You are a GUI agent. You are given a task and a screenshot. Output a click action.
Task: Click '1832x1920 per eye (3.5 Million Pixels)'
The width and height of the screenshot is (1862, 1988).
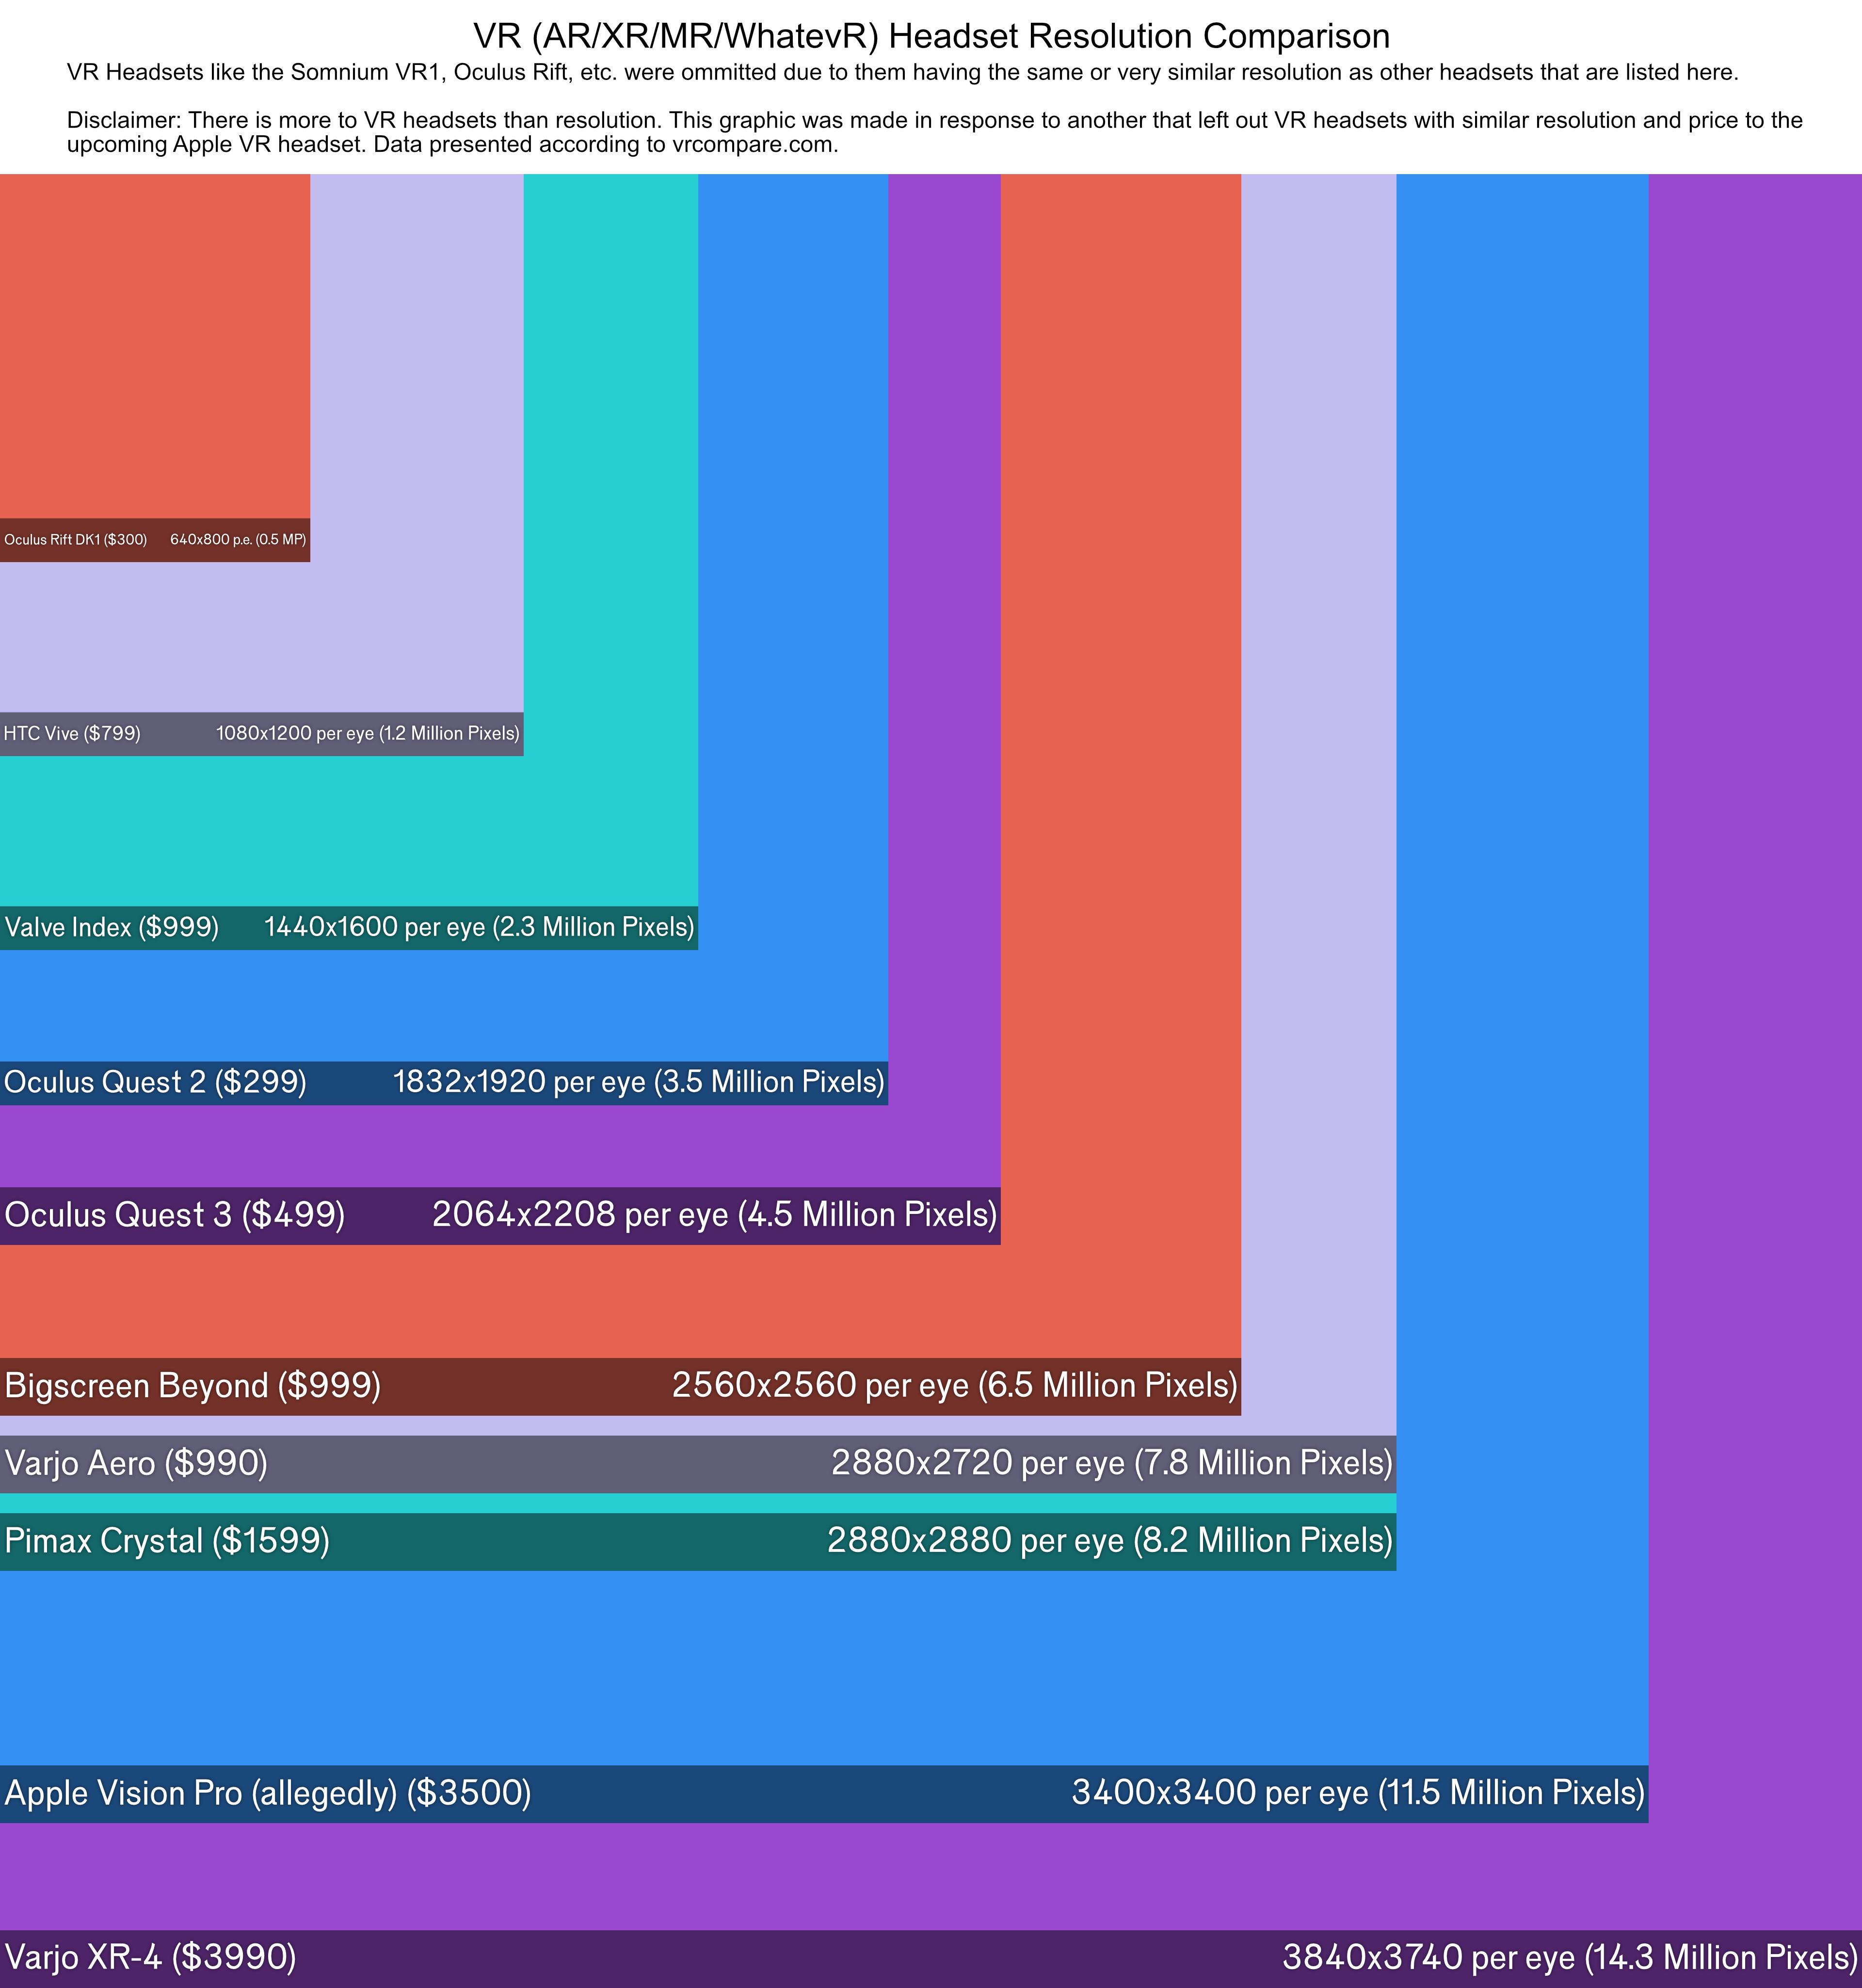coord(639,1083)
